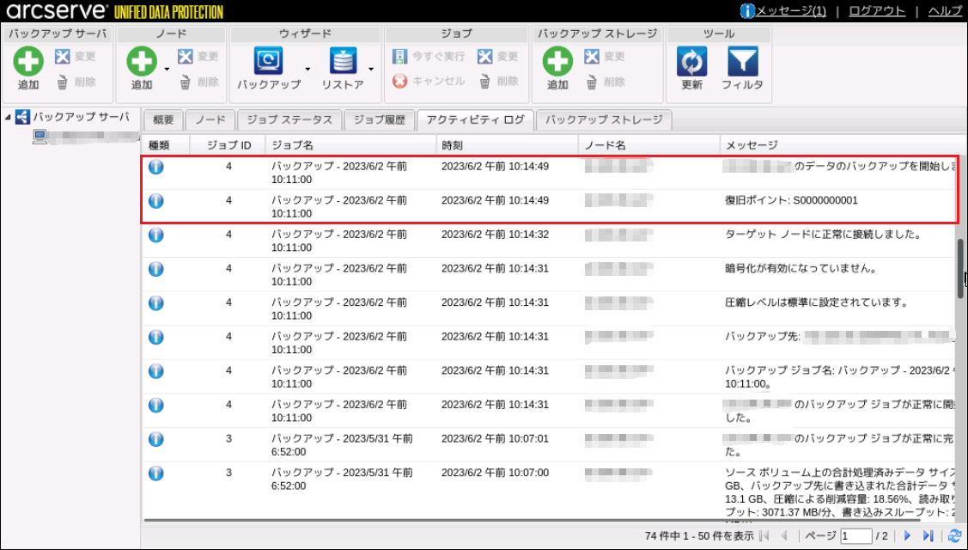Open the バックアップ wizard dropdown arrow
968x550 pixels.
[307, 69]
